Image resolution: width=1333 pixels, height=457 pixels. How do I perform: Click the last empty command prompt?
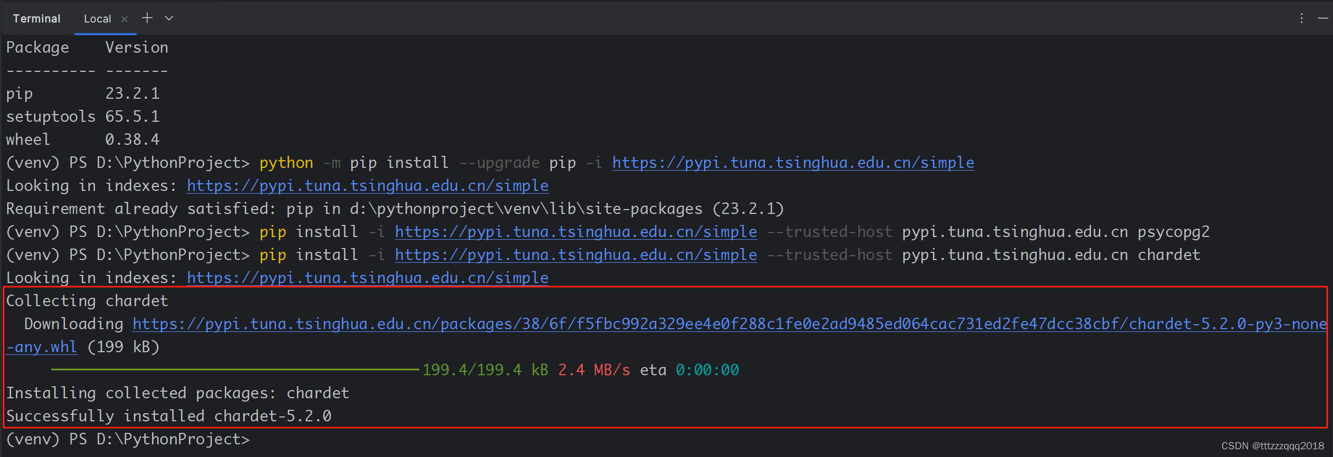coord(128,439)
